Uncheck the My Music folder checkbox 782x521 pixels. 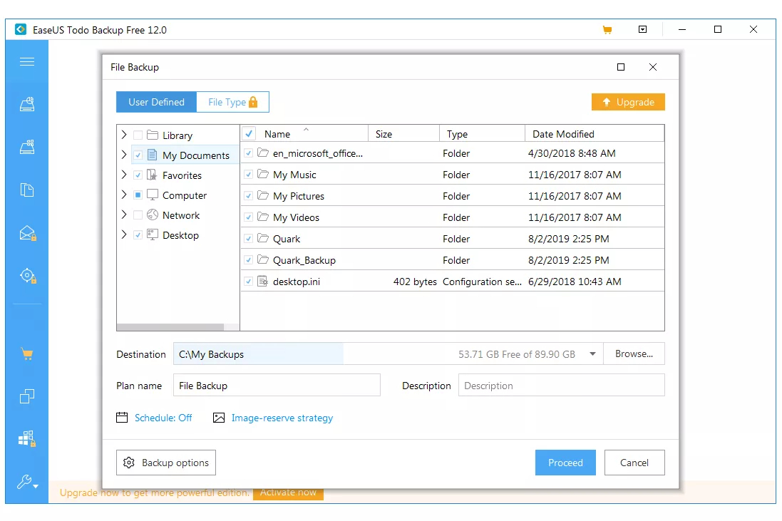[x=248, y=175]
